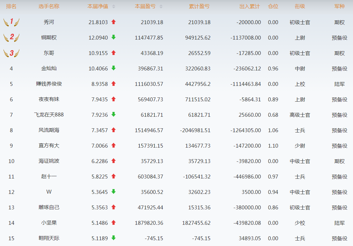The width and height of the screenshot is (353, 246).
Task: Click net value 21.8103
Action: [x=98, y=22]
